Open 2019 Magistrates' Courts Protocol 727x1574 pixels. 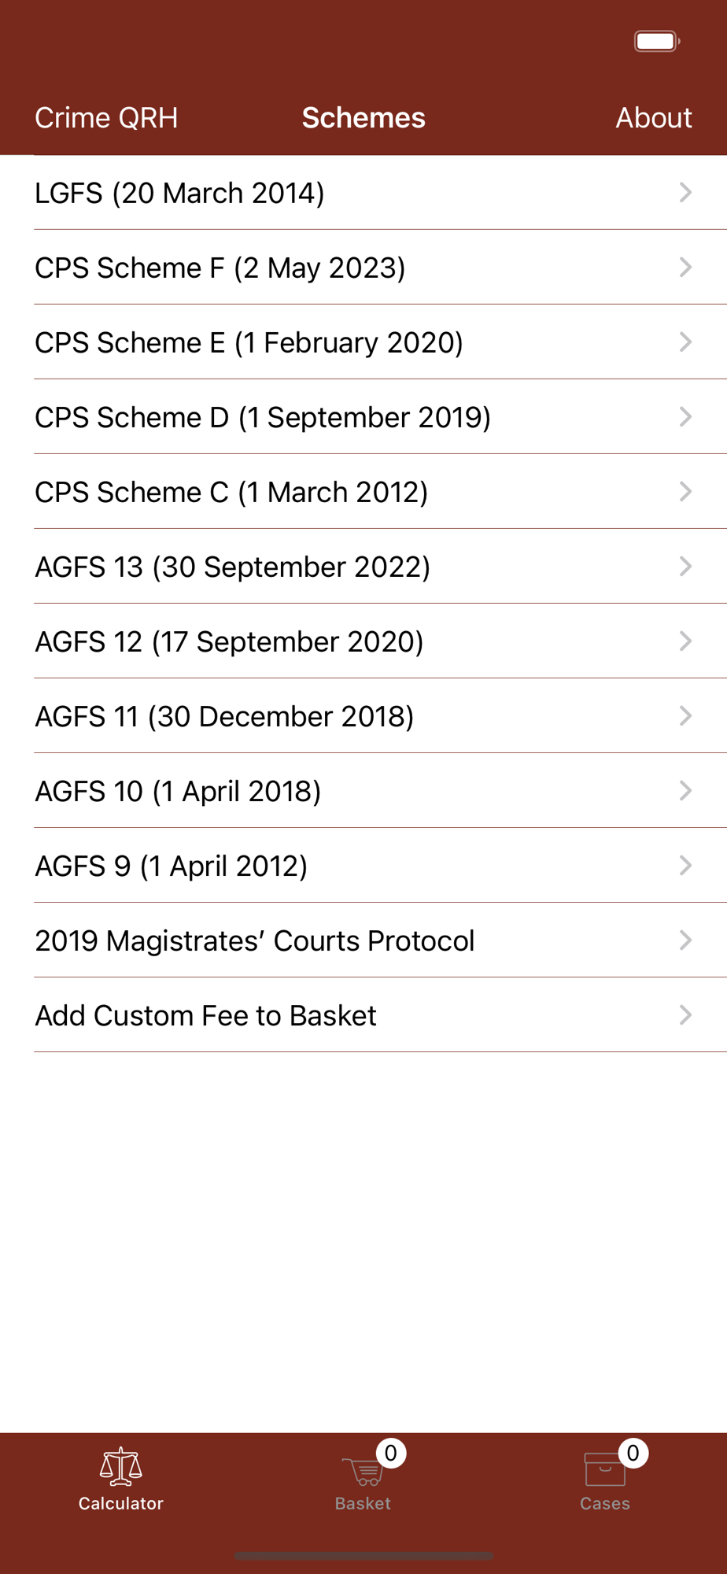pyautogui.click(x=255, y=940)
